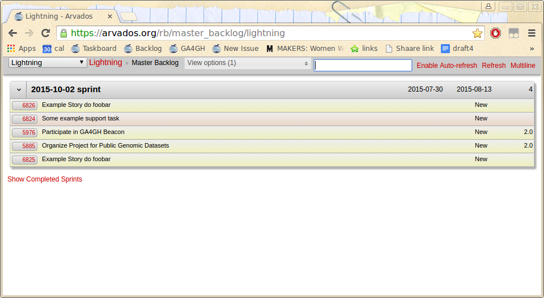Reload the page with the refresh icon
Image resolution: width=544 pixels, height=298 pixels.
[46, 33]
